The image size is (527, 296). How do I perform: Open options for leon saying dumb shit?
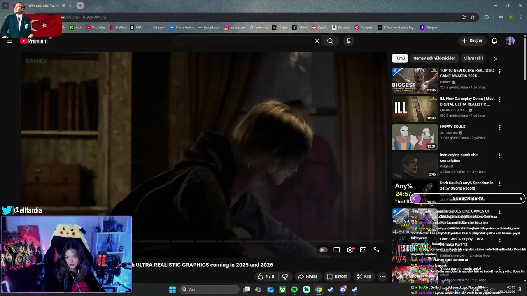[x=500, y=156]
